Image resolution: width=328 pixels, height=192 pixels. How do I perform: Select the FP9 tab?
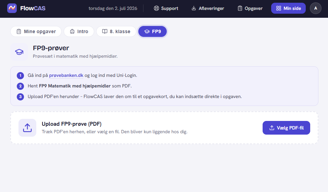click(152, 31)
